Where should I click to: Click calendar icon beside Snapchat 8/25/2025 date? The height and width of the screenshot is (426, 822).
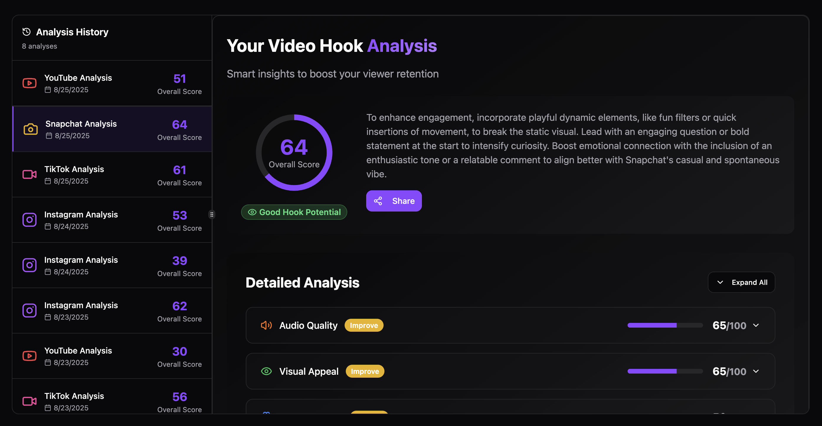tap(49, 136)
